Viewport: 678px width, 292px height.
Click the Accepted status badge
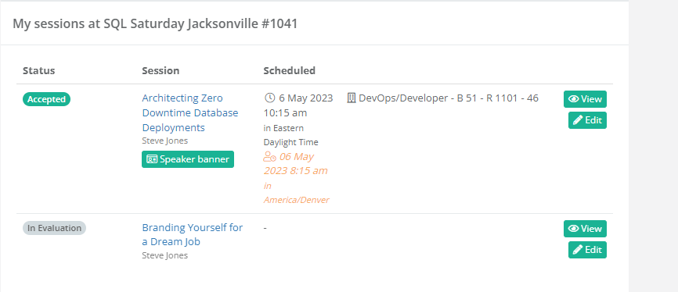(46, 99)
